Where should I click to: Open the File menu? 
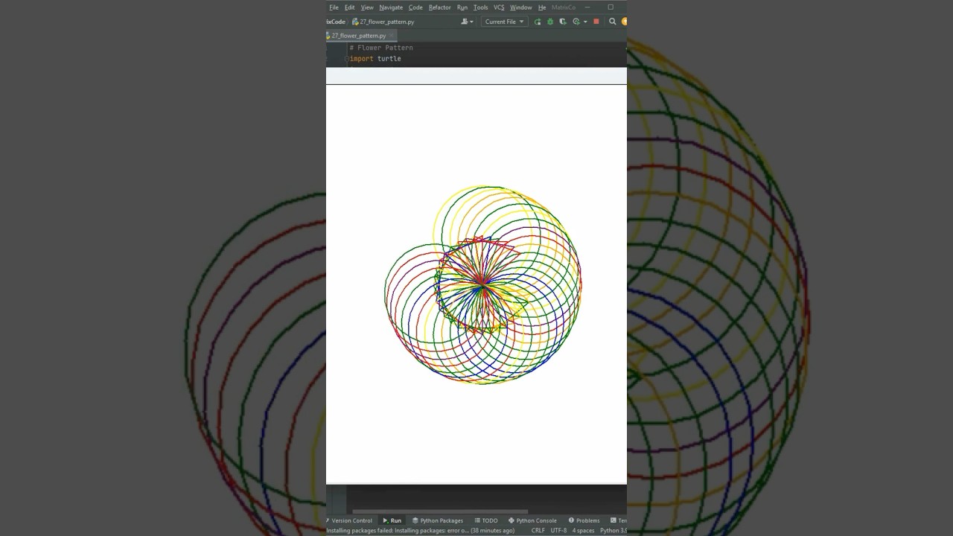pyautogui.click(x=334, y=7)
